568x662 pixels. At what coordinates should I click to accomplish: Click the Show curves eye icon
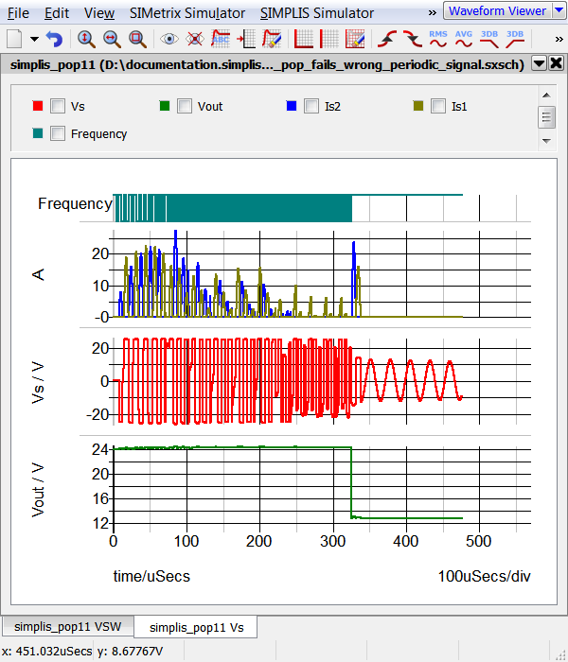[169, 39]
